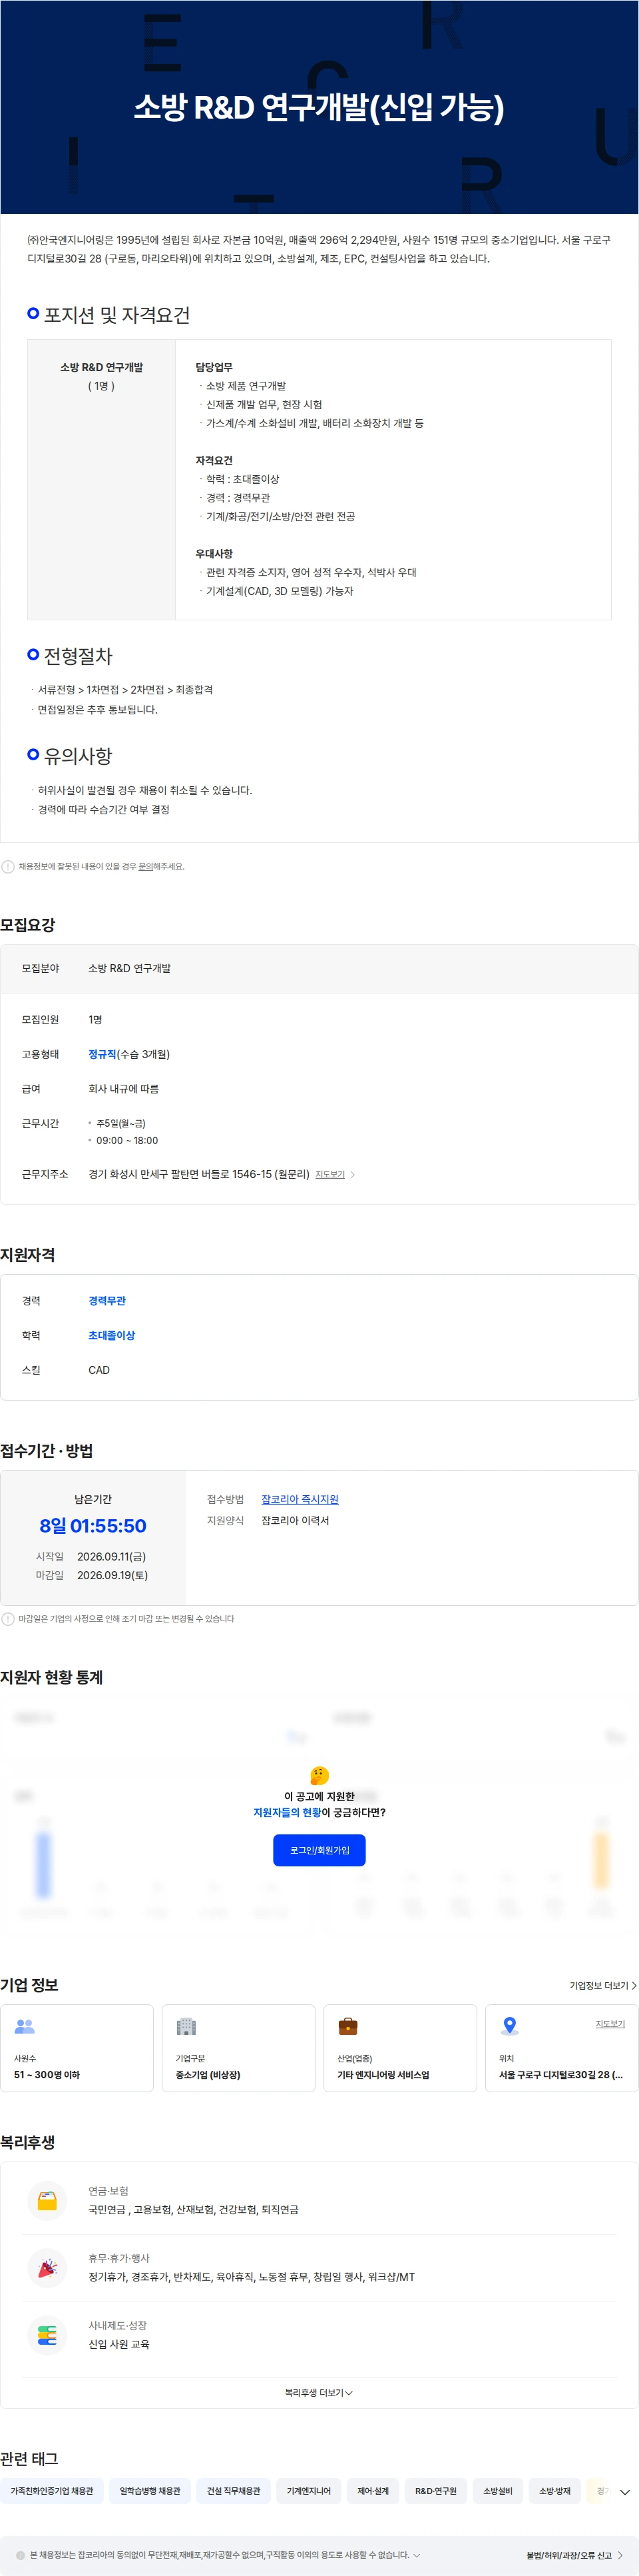The image size is (639, 2576).
Task: Click the 09:00 ~ 18:00 working hours
Action: click(x=126, y=1140)
